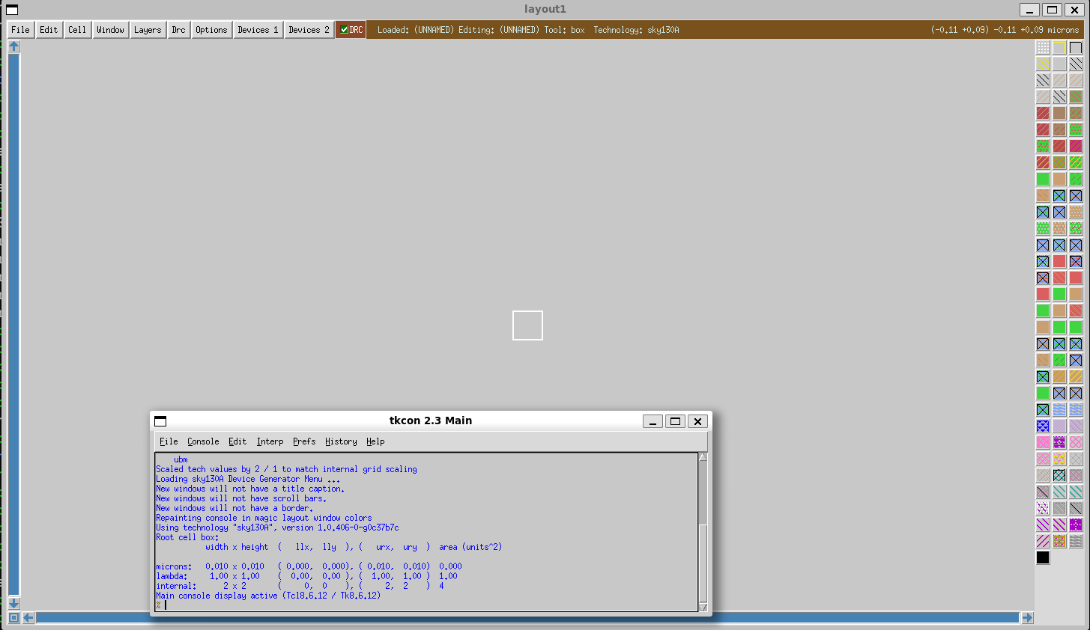Pick the blue triangle-patterned layer swatch
This screenshot has width=1090, height=630.
coord(1043,426)
